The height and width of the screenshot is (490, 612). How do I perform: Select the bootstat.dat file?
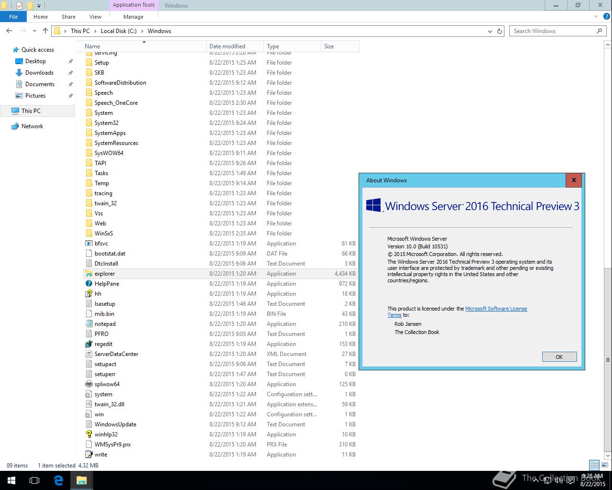pyautogui.click(x=220, y=254)
